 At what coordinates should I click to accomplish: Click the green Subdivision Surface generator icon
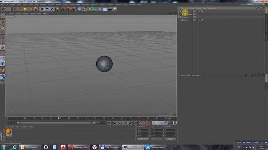[90, 9]
